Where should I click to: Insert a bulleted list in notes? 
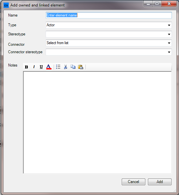click(x=58, y=67)
